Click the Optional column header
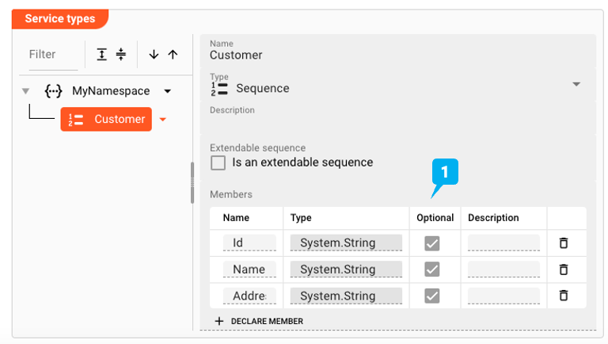This screenshot has height=344, width=608. (435, 218)
